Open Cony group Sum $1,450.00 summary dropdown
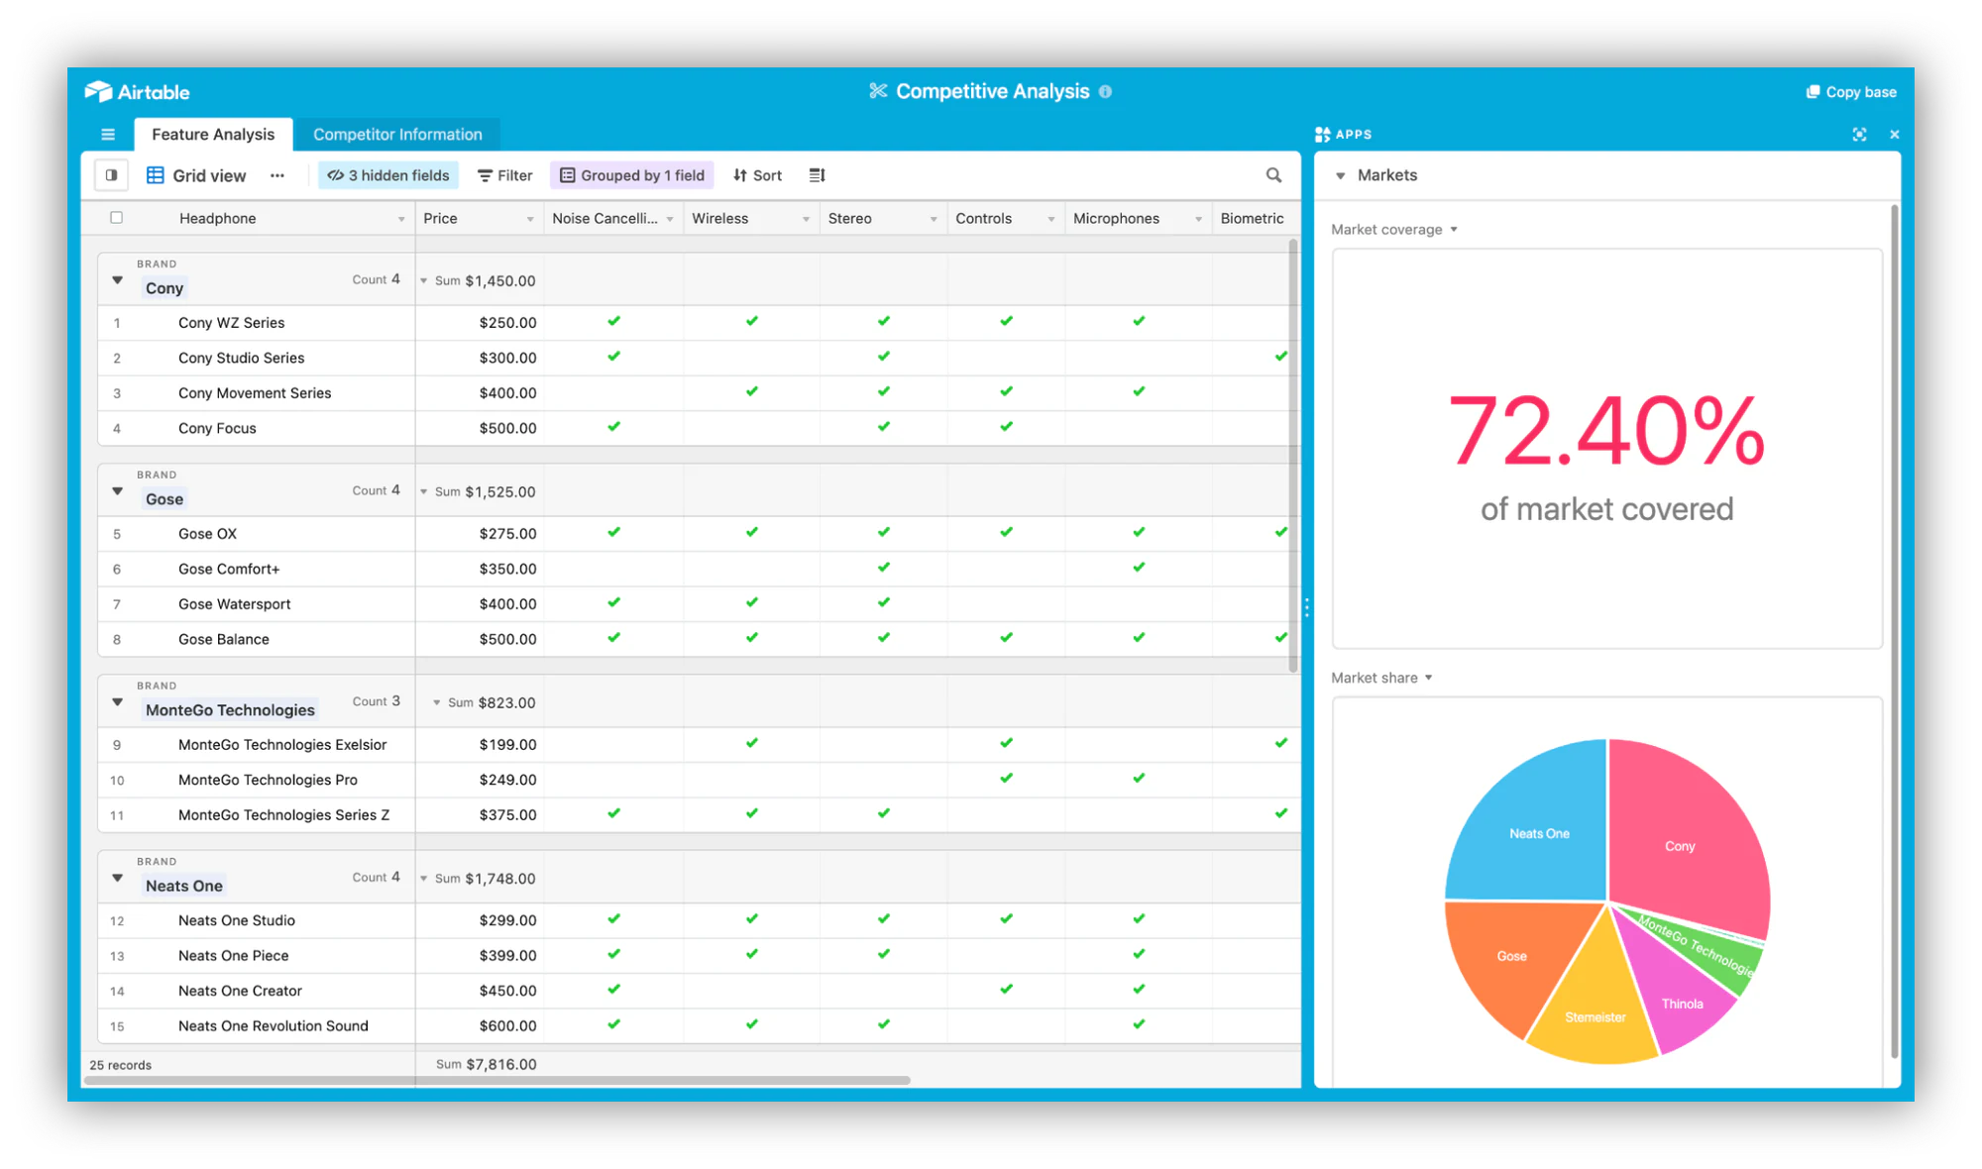 477,281
